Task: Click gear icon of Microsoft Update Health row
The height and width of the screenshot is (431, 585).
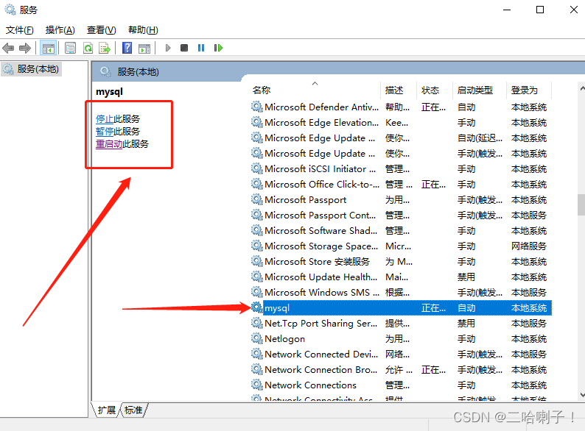Action: (x=256, y=277)
